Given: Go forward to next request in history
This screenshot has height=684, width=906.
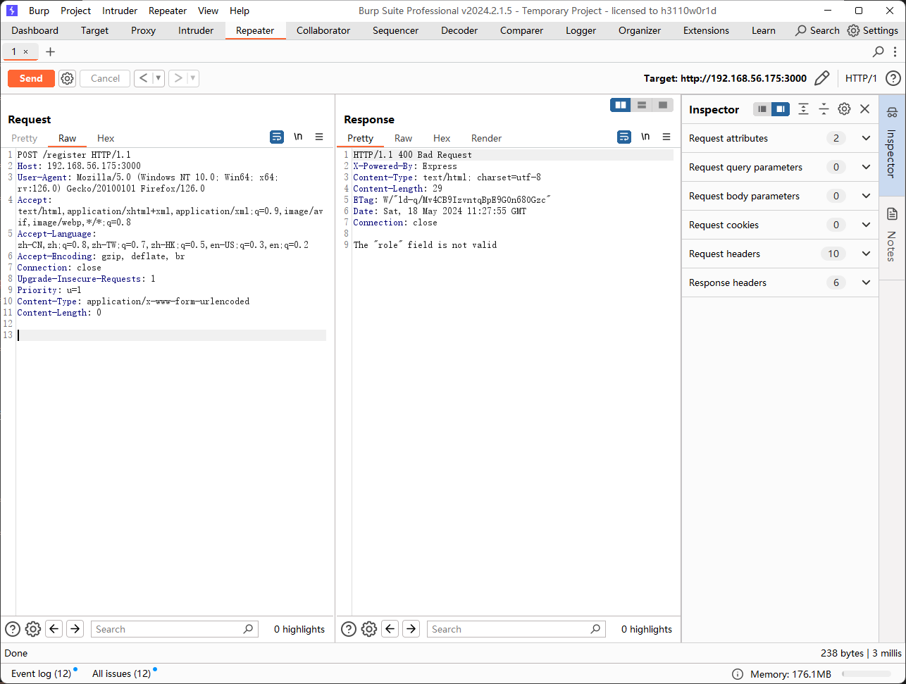Looking at the screenshot, I should click(x=178, y=78).
